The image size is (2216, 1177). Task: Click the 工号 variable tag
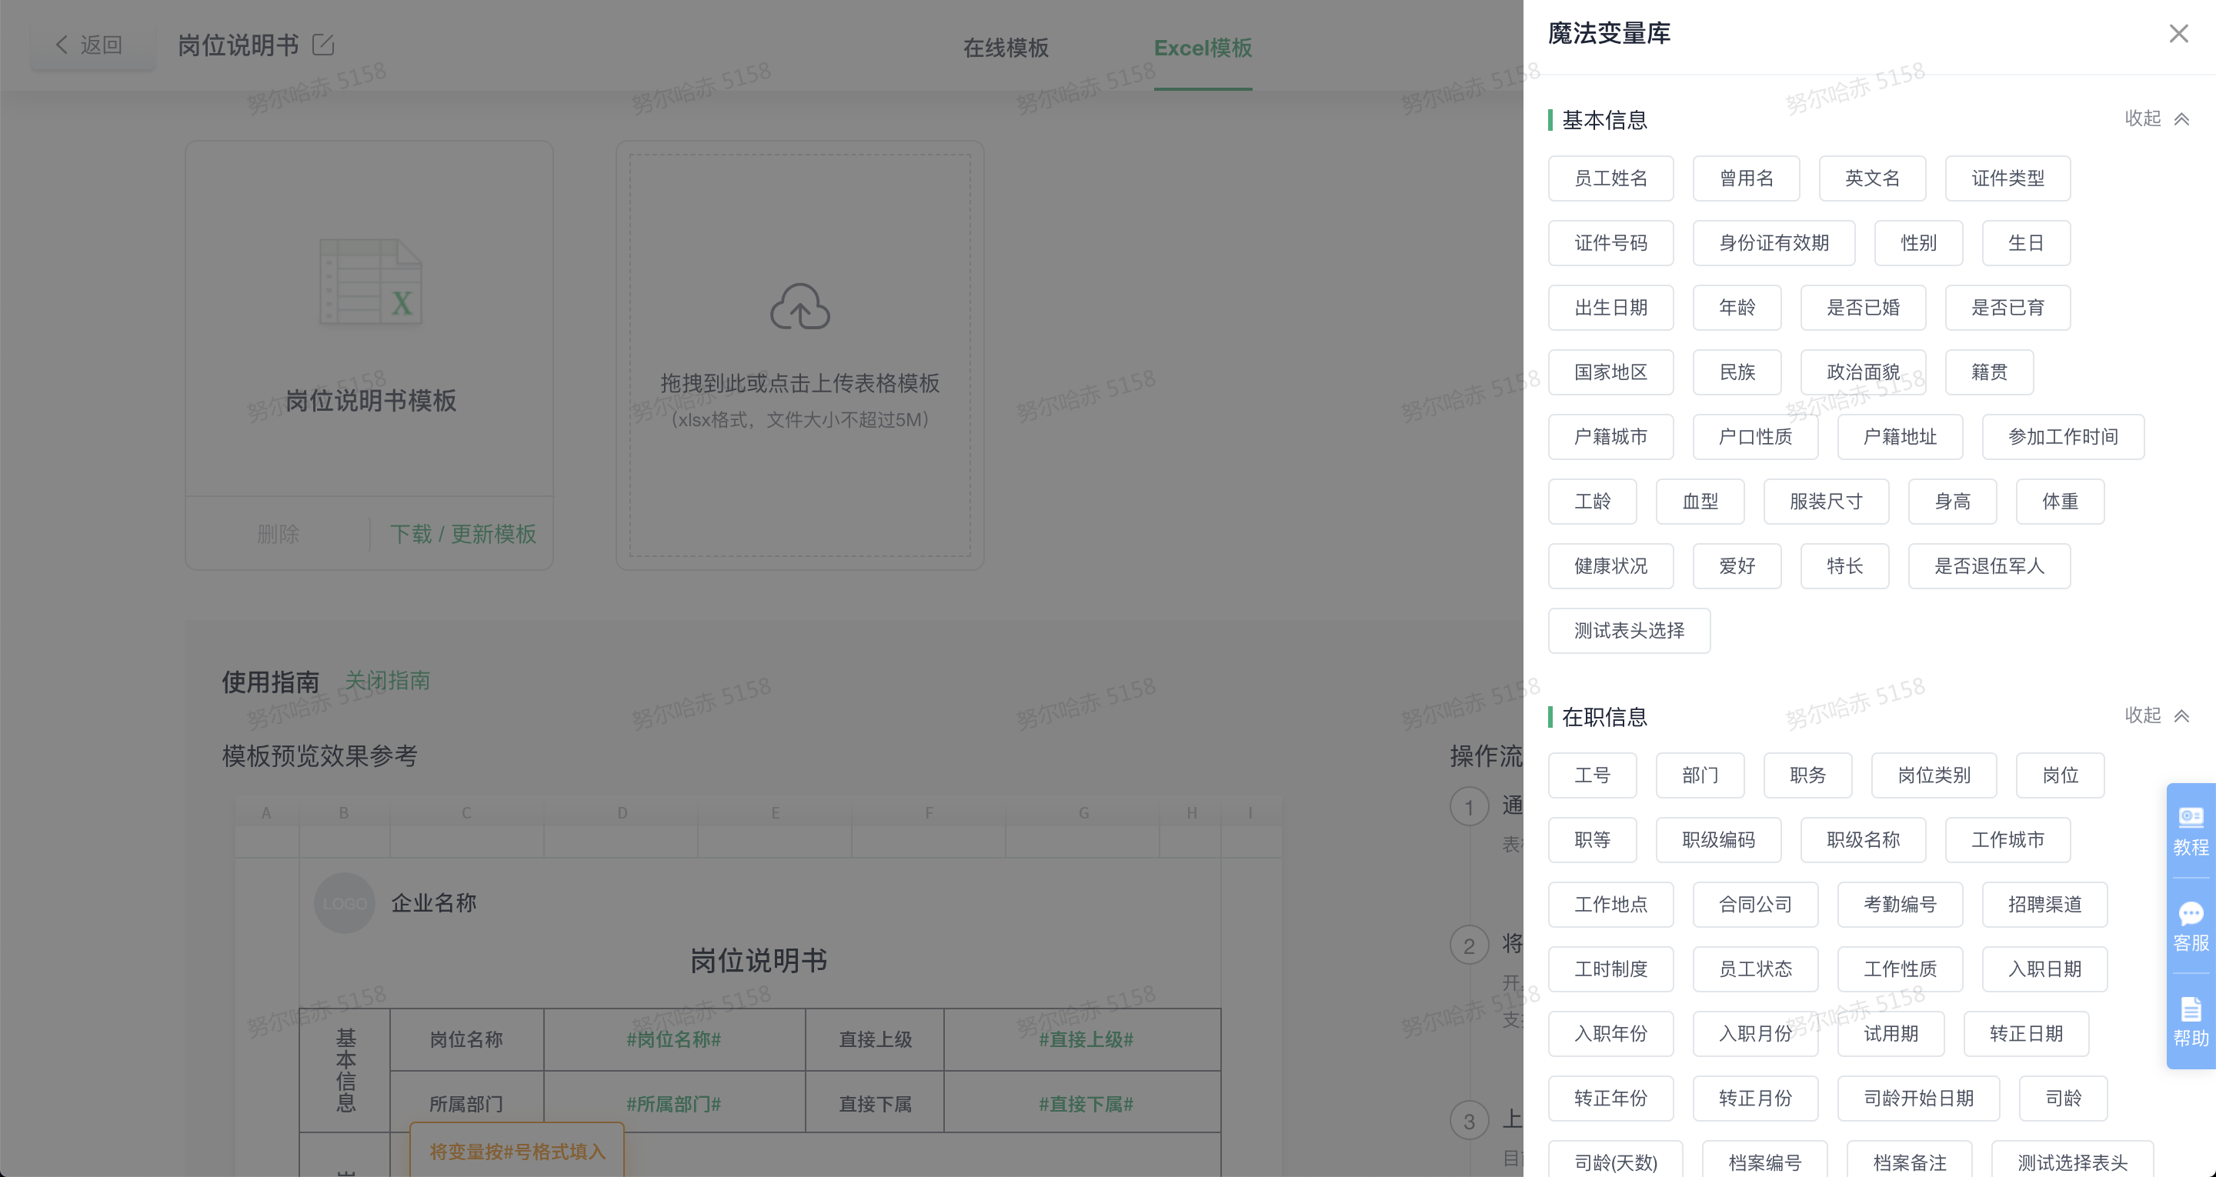1592,775
